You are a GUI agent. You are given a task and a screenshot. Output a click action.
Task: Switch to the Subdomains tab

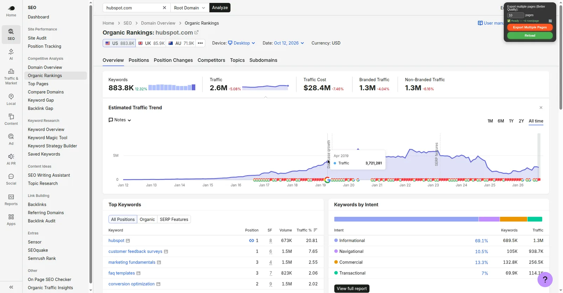pyautogui.click(x=263, y=60)
